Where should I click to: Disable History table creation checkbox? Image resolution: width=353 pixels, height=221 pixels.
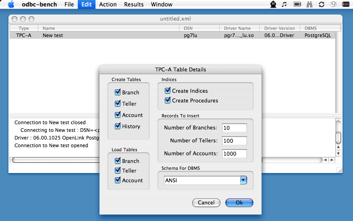click(x=118, y=126)
